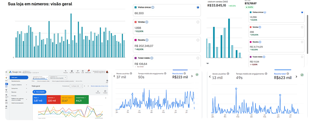Click the Atualizar refresh icon
The width and height of the screenshot is (310, 123).
tap(78, 71)
